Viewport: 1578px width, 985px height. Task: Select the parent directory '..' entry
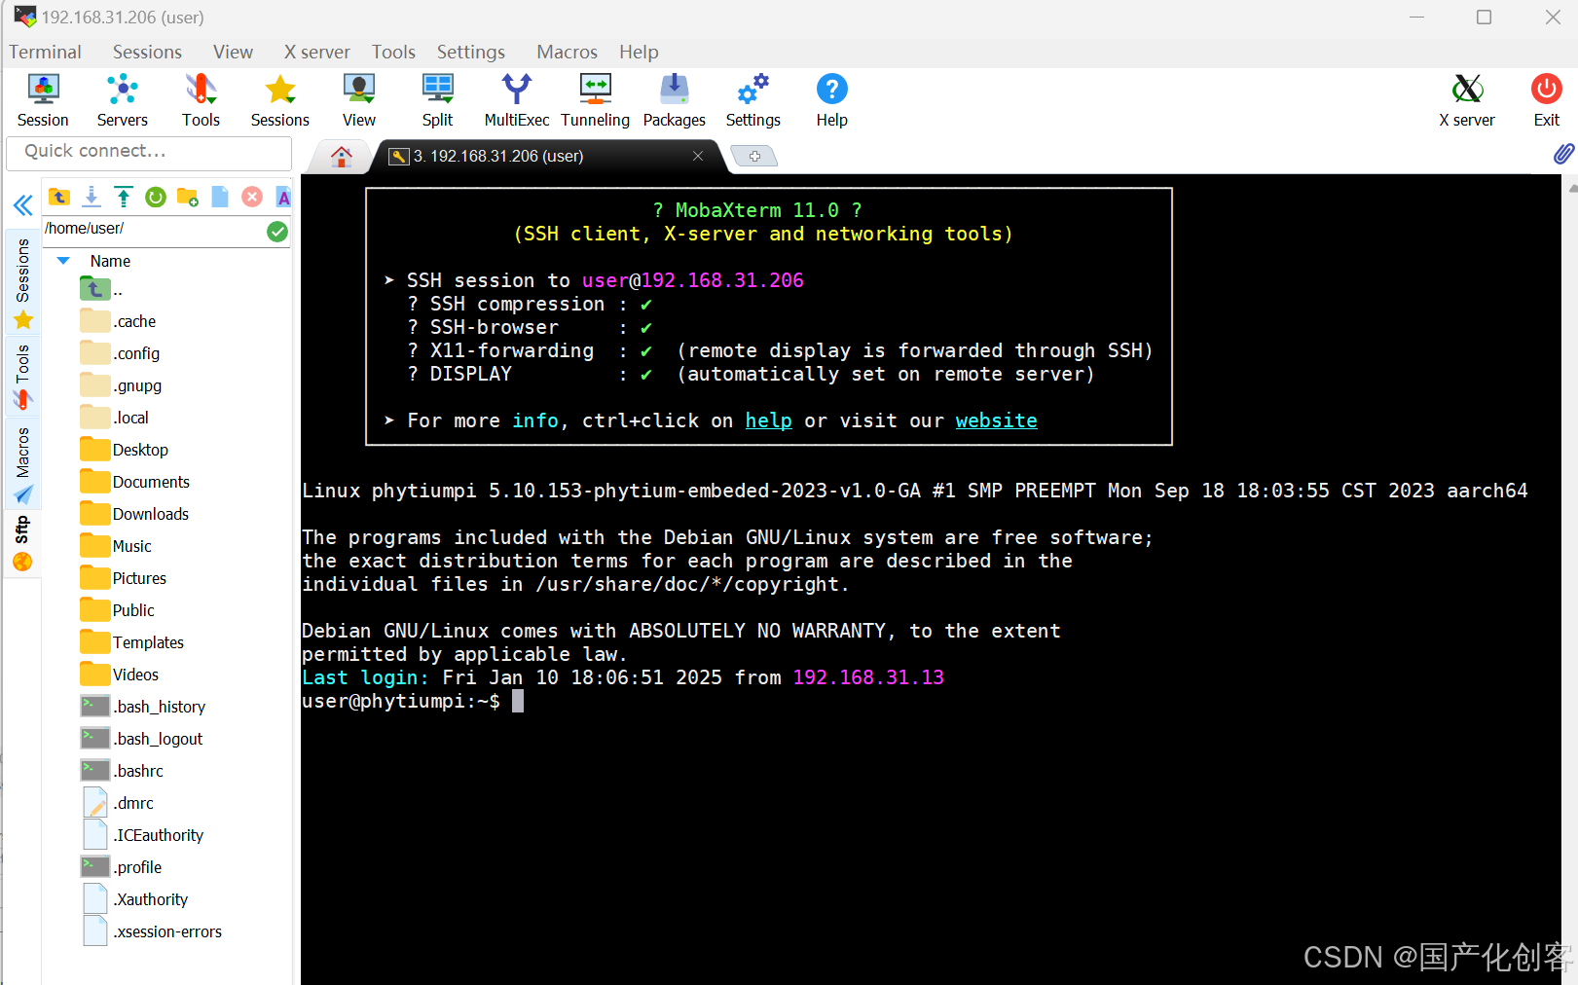click(x=101, y=289)
